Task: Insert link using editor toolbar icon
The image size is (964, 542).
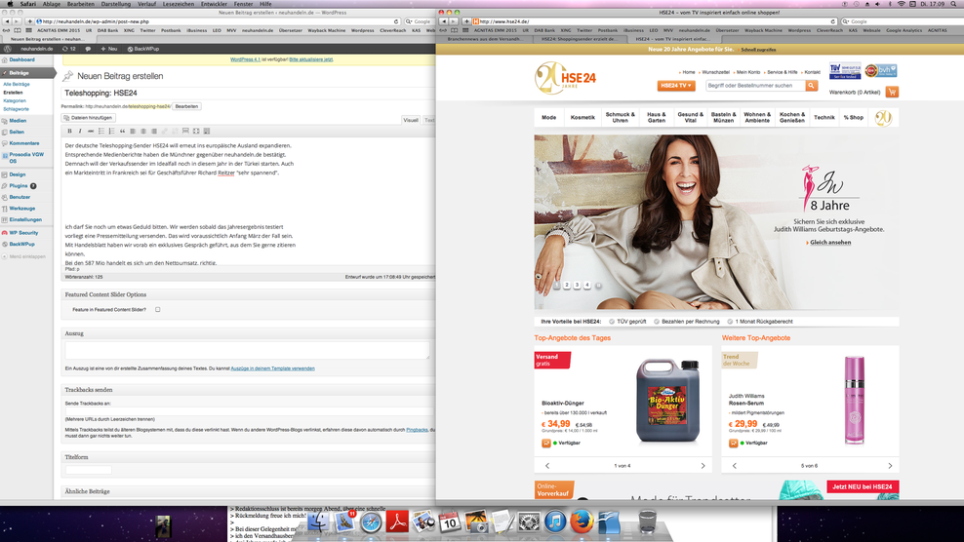Action: coord(164,131)
